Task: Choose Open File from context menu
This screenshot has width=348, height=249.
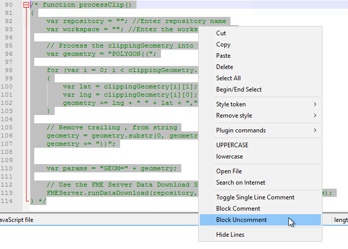Action: (x=229, y=171)
